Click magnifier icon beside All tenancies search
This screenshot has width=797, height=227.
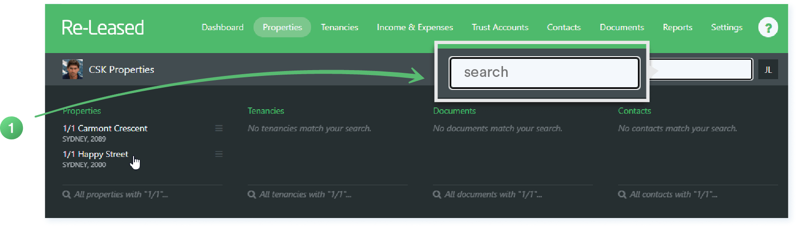point(252,194)
